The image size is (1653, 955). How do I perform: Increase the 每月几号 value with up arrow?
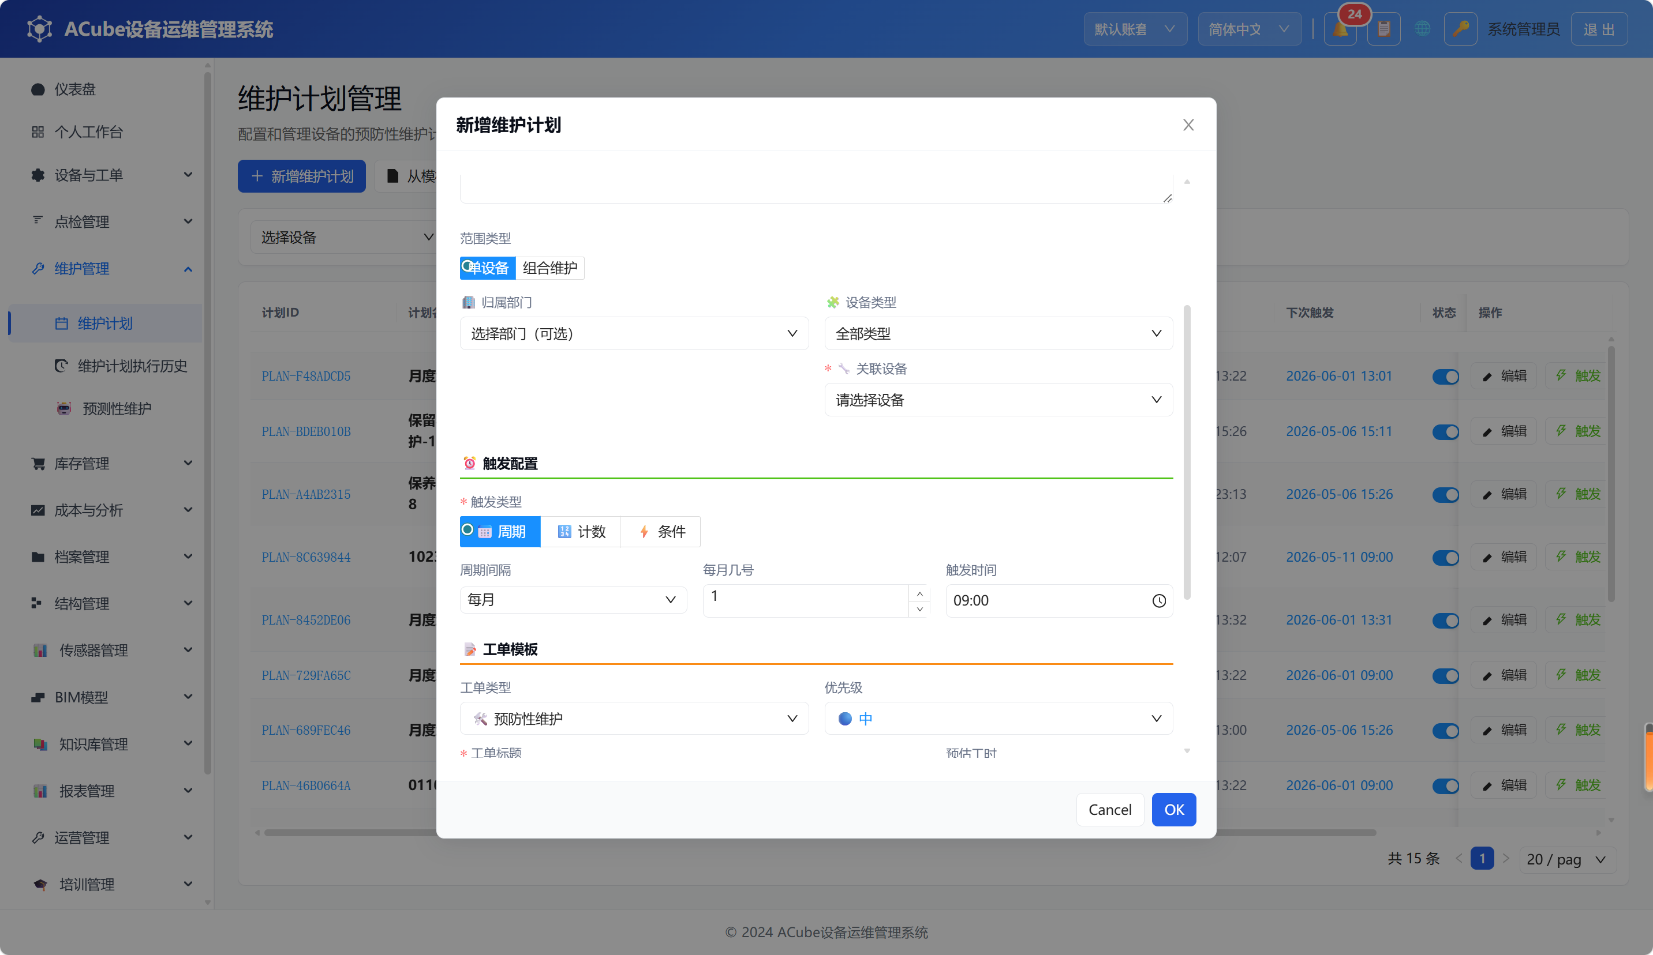(x=919, y=593)
